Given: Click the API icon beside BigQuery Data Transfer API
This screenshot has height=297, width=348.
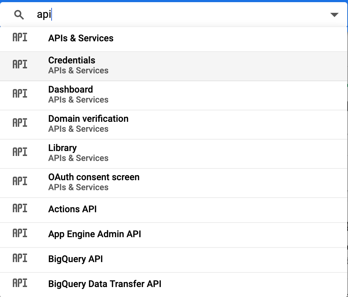Looking at the screenshot, I should point(20,283).
